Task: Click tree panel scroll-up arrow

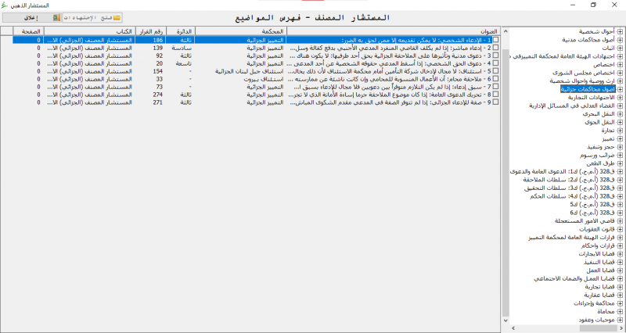Action: coord(505,30)
